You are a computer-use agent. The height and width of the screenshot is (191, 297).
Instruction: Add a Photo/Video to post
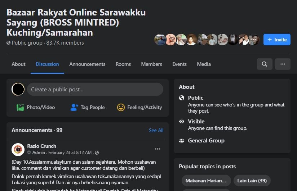[x=36, y=107]
